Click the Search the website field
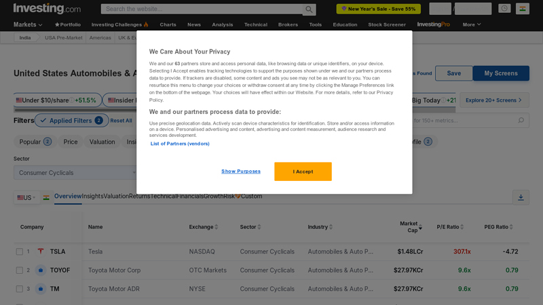The height and width of the screenshot is (305, 543). pos(202,9)
